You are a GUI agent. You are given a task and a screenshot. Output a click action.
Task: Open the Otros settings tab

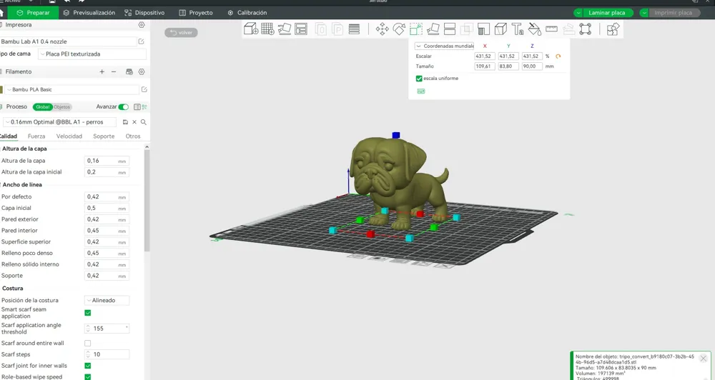point(133,136)
